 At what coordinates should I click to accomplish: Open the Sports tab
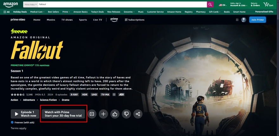[83, 20]
